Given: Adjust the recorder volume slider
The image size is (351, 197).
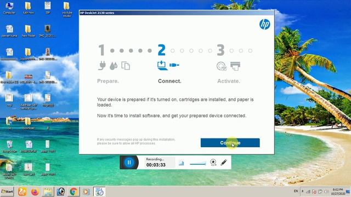Looking at the screenshot, I should 197,164.
